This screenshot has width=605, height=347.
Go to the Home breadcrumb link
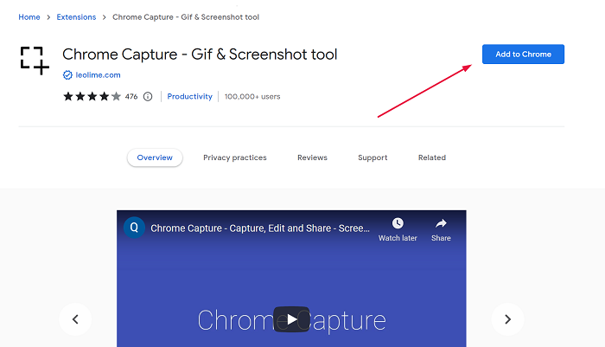(29, 17)
